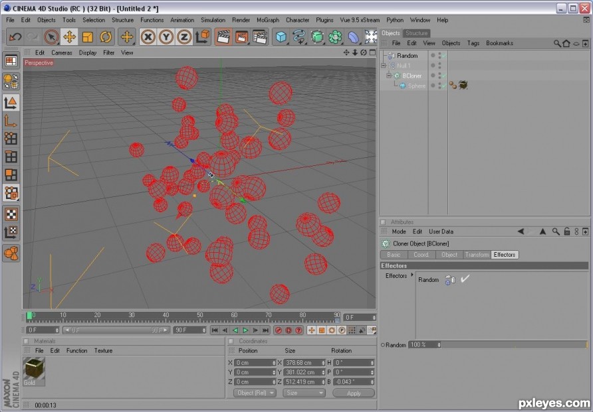Open the green array modeling icon
The height and width of the screenshot is (412, 593).
[336, 37]
